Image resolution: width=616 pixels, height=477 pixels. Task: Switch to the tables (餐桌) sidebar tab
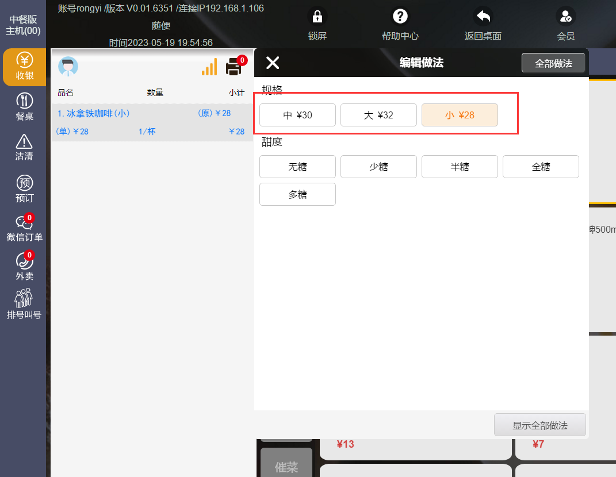click(x=24, y=107)
